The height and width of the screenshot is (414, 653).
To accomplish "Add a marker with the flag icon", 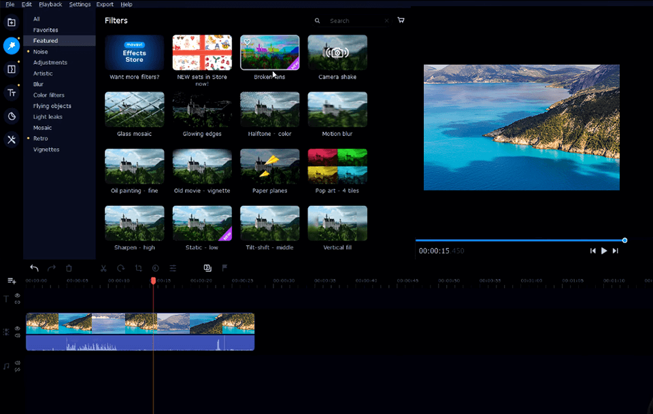I will [x=225, y=269].
